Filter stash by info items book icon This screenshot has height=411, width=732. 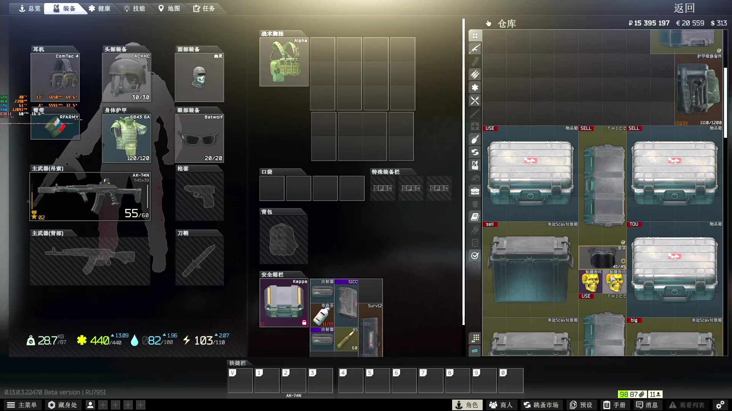[475, 217]
